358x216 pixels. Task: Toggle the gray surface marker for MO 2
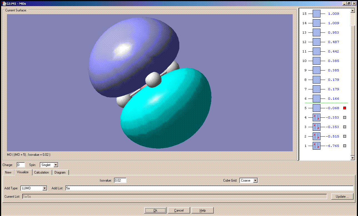pos(345,136)
